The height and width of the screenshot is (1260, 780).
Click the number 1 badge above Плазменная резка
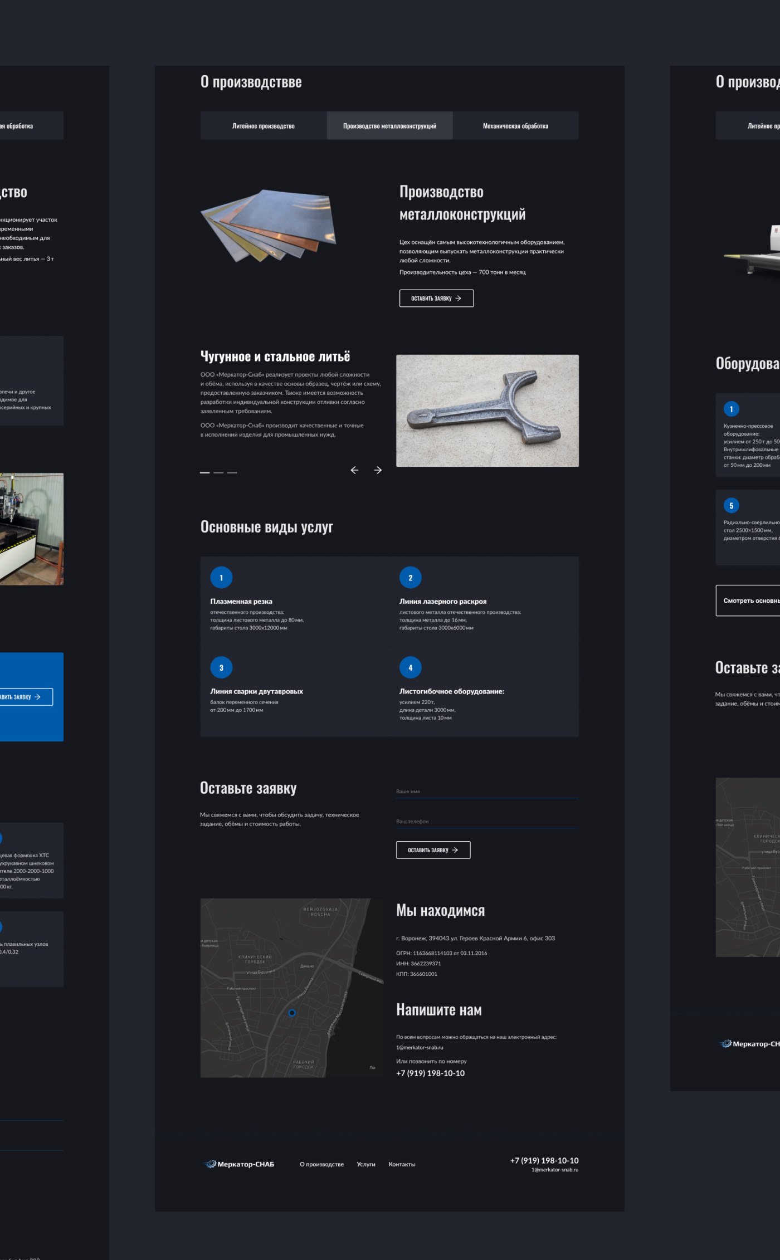click(221, 578)
